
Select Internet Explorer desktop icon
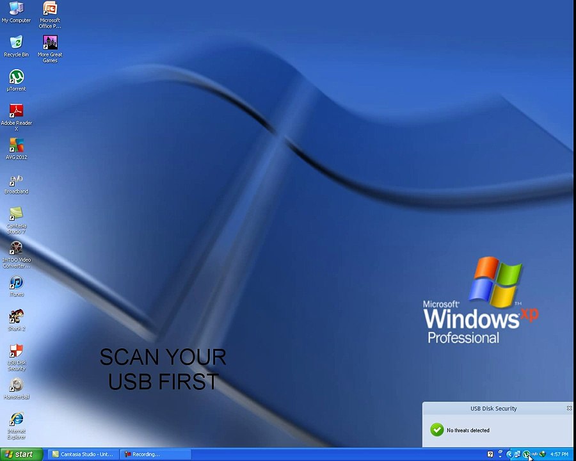16,425
